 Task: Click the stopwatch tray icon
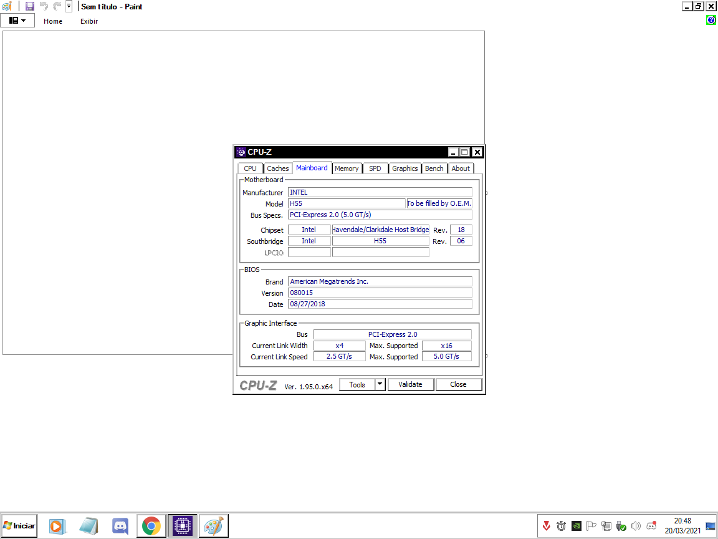click(562, 526)
